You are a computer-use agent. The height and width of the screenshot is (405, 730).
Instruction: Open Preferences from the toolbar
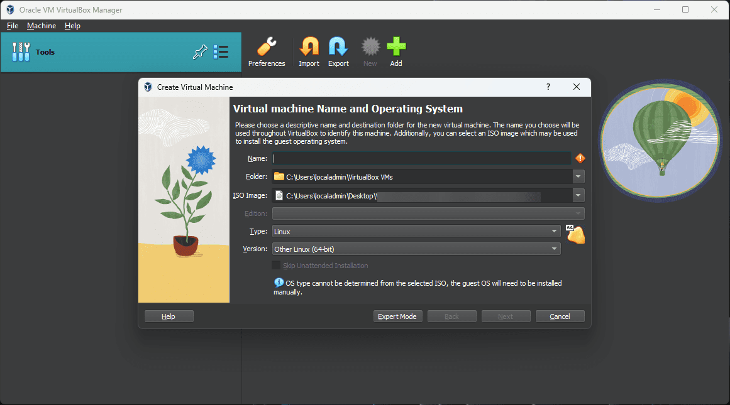(267, 52)
